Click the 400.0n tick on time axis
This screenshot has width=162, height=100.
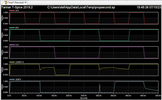pos(128,96)
